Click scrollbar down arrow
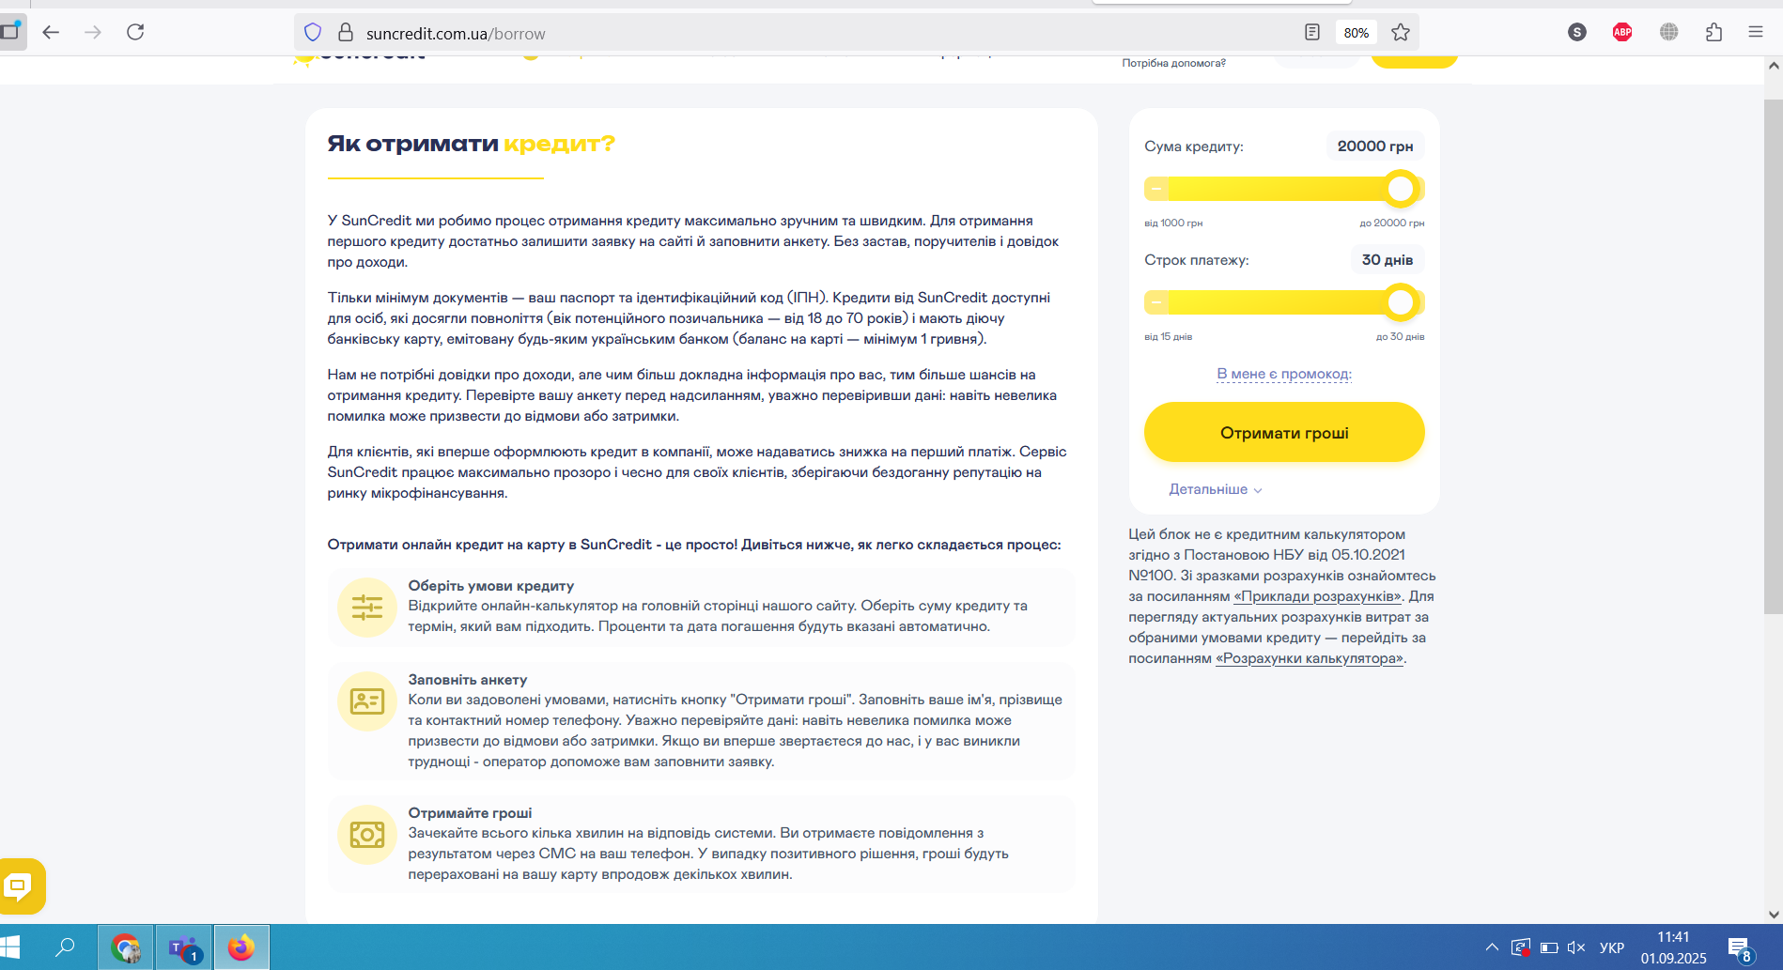Screen dimensions: 1783x970 coord(1774,914)
